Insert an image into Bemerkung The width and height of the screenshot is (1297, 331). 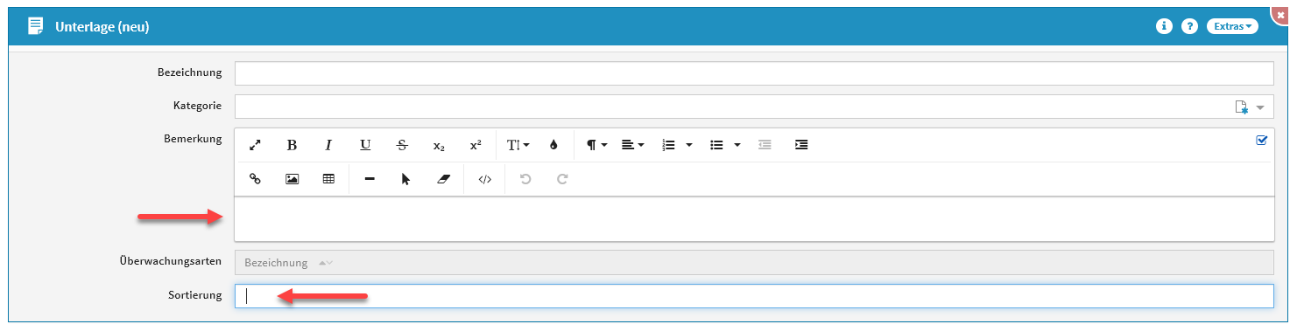pyautogui.click(x=293, y=179)
